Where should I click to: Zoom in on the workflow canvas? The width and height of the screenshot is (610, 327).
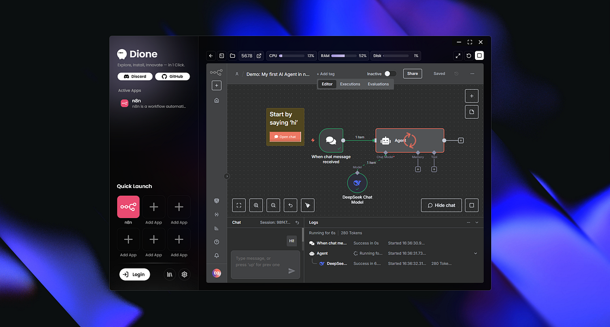(256, 205)
